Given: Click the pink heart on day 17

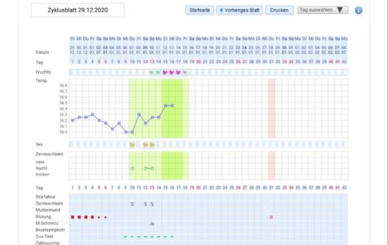Looking at the screenshot, I should click(x=178, y=72).
